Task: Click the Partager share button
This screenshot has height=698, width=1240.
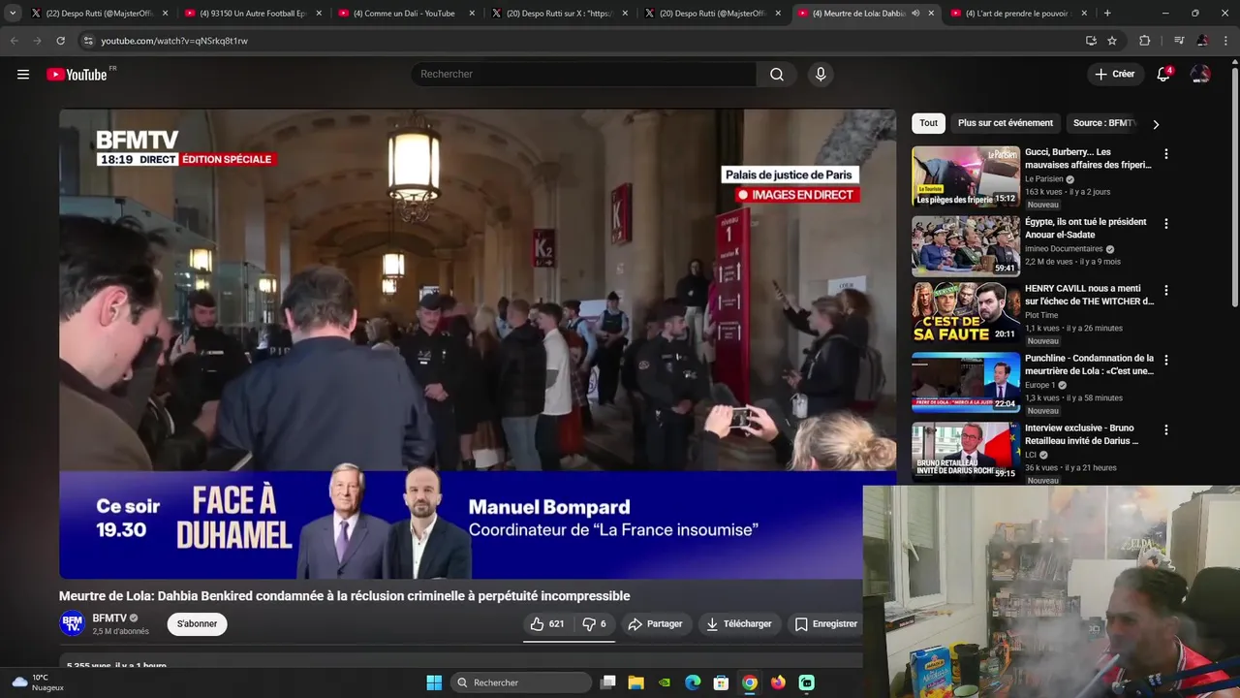Action: point(655,624)
